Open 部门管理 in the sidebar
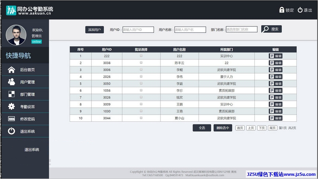 point(27,94)
